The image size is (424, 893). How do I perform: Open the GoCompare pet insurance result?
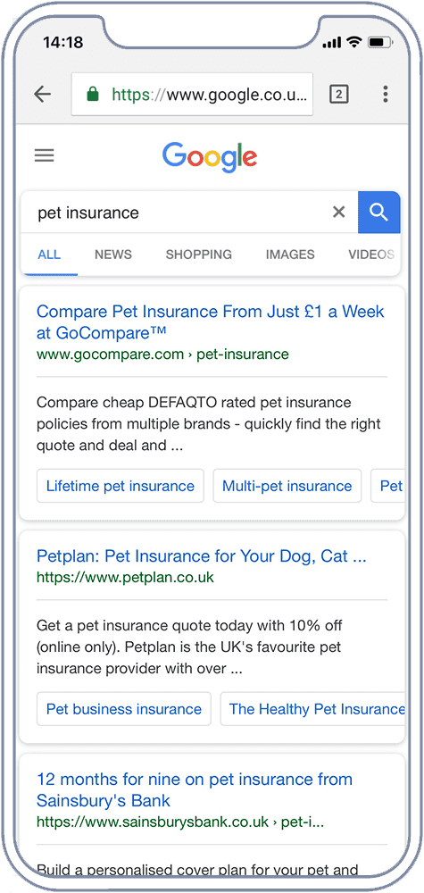[x=211, y=321]
